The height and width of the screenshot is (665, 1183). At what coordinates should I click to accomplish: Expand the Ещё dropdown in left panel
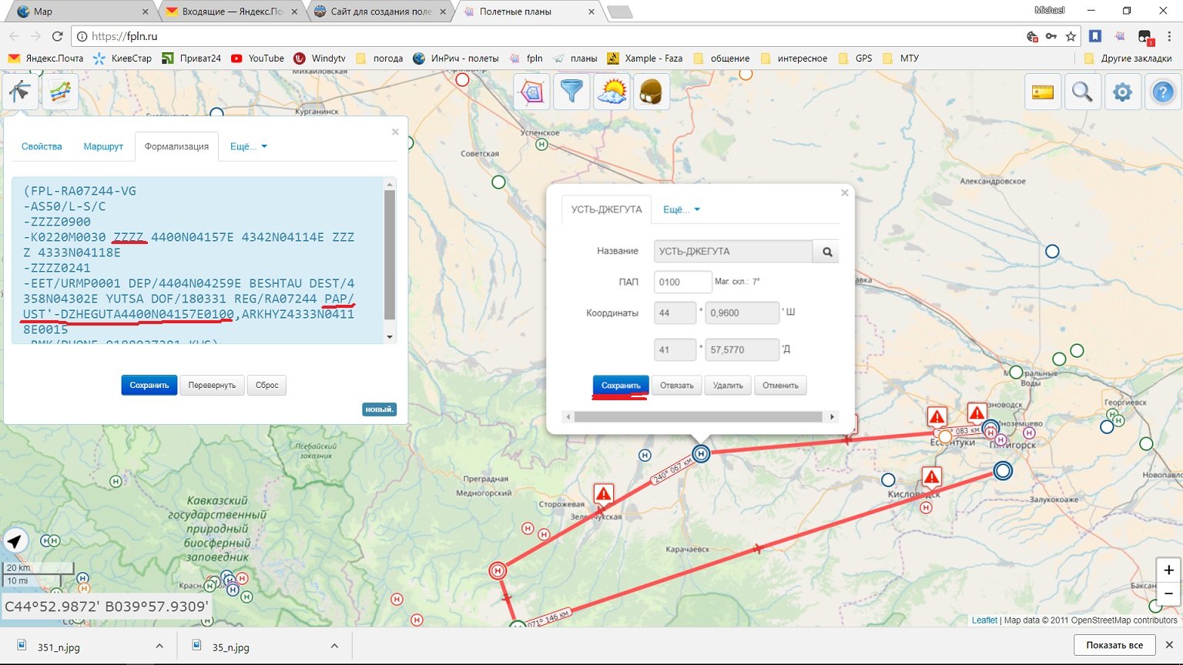point(248,146)
